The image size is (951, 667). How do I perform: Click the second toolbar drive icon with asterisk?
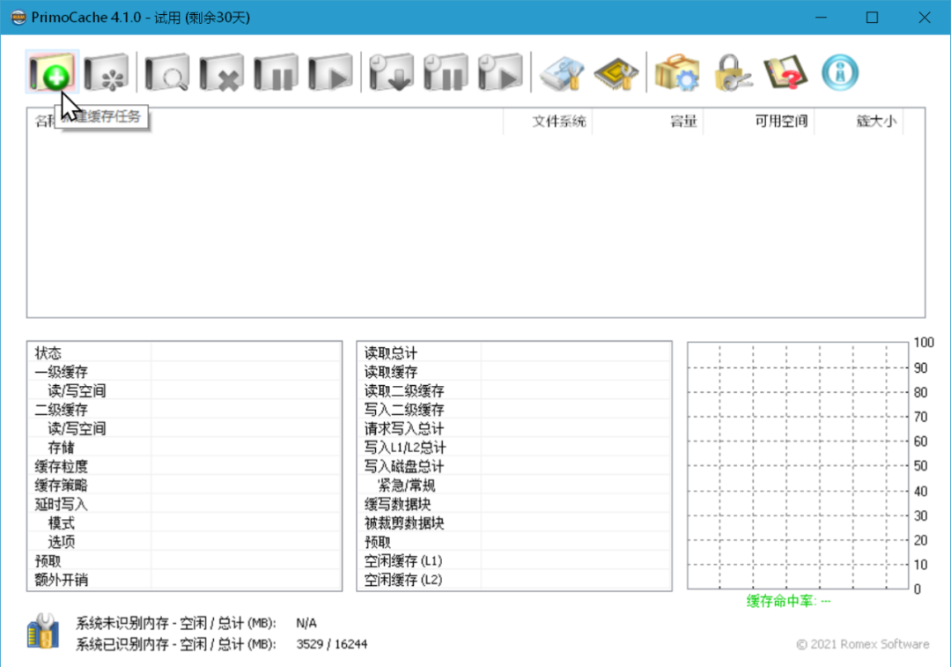pos(107,72)
